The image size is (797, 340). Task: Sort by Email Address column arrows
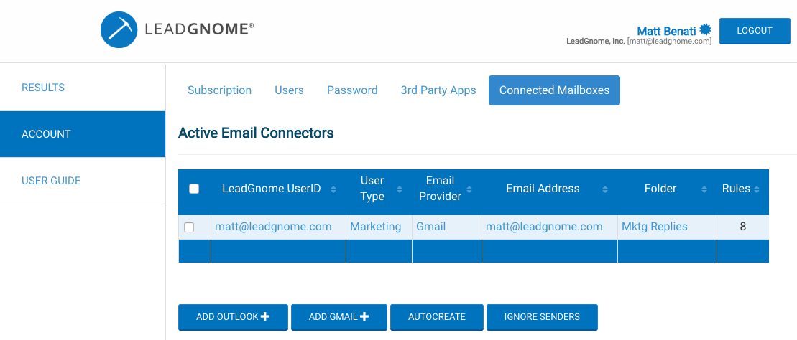[x=605, y=189]
